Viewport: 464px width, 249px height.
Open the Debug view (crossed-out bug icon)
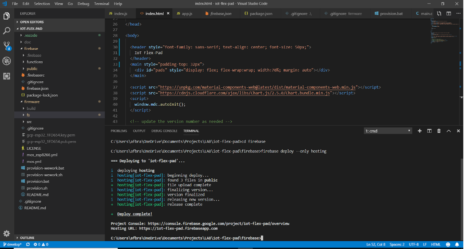(x=6, y=61)
